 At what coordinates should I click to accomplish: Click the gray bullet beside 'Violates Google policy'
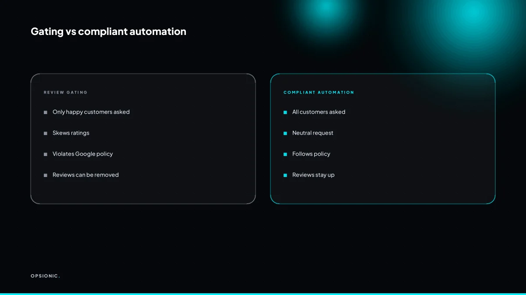click(46, 154)
